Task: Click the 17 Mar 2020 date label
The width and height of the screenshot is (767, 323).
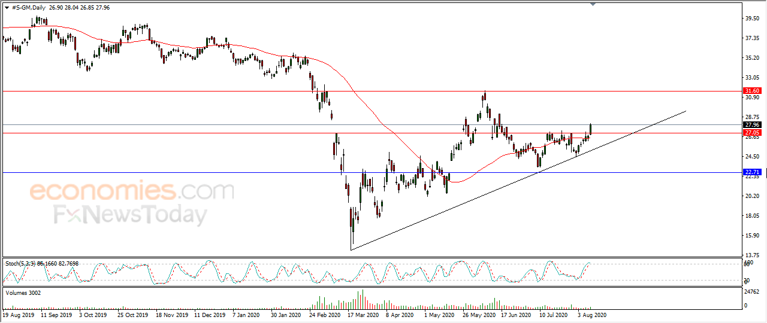Action: (363, 313)
